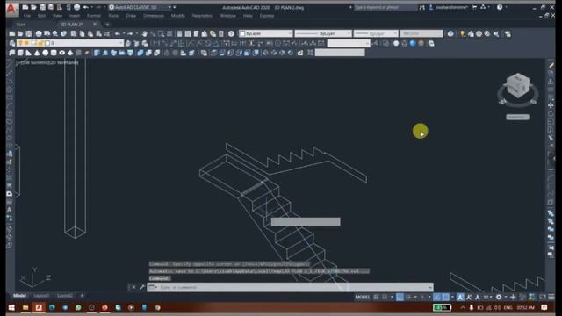Select the Pyramid tool in modeling toolbar
The height and width of the screenshot is (316, 562).
[x=70, y=53]
